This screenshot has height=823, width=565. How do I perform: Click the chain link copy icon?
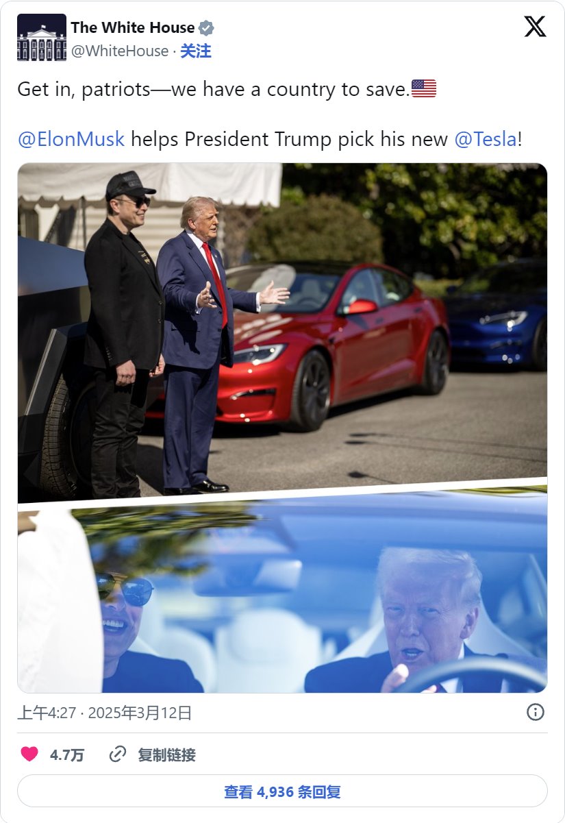click(118, 754)
